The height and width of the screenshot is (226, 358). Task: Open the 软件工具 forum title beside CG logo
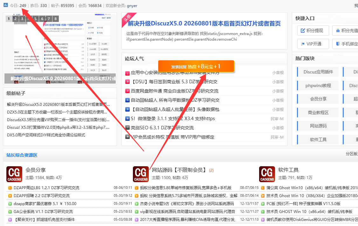click(x=288, y=170)
